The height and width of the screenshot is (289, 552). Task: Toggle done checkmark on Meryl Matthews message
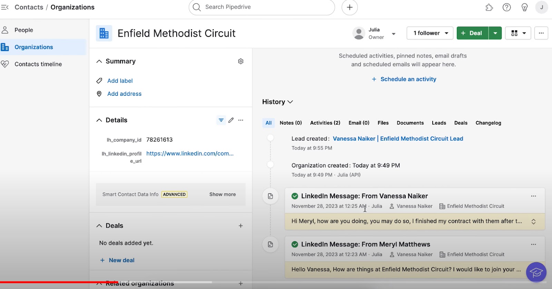(295, 244)
